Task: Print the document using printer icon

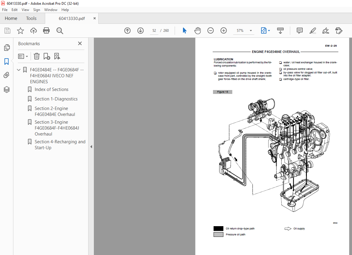Action: tap(46, 31)
